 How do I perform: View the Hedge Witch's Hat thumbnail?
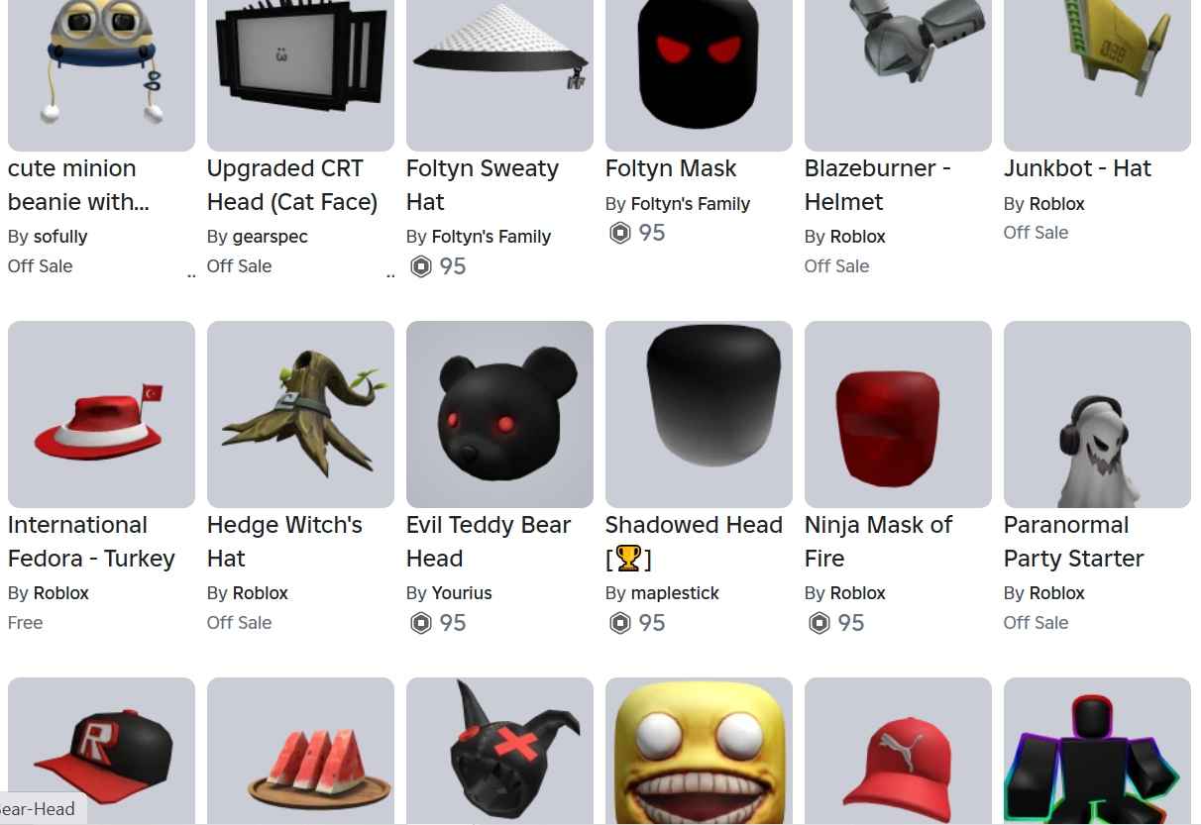coord(300,414)
